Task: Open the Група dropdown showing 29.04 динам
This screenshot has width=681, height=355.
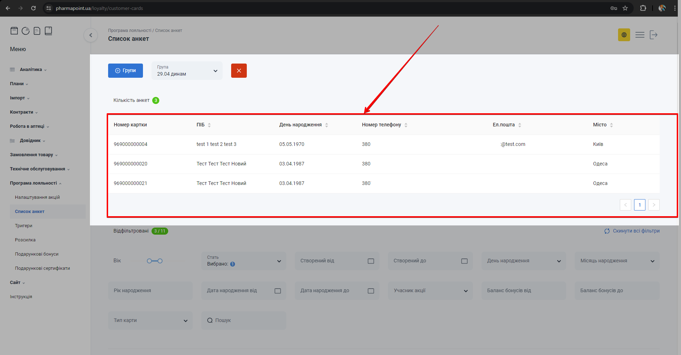Action: click(x=187, y=71)
